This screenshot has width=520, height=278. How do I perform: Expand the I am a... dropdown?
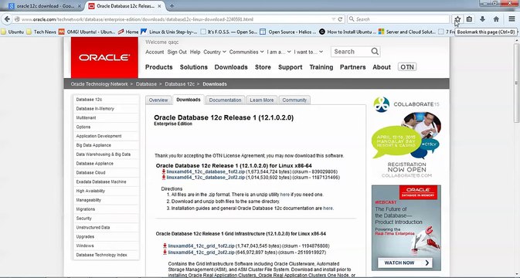[x=279, y=52]
